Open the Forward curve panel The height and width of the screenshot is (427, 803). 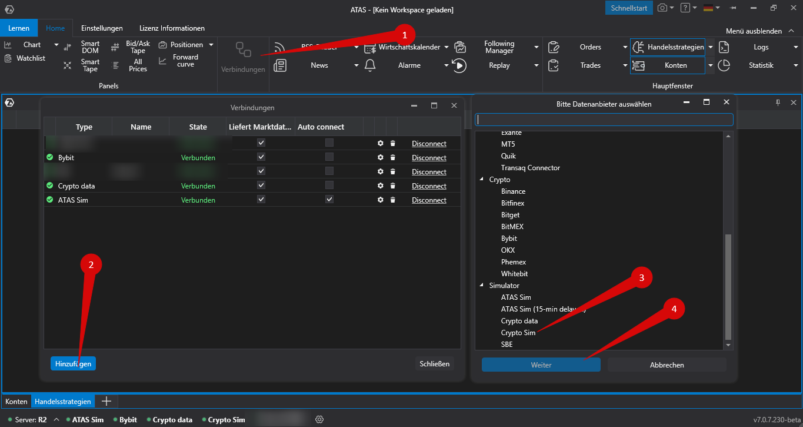coord(185,61)
